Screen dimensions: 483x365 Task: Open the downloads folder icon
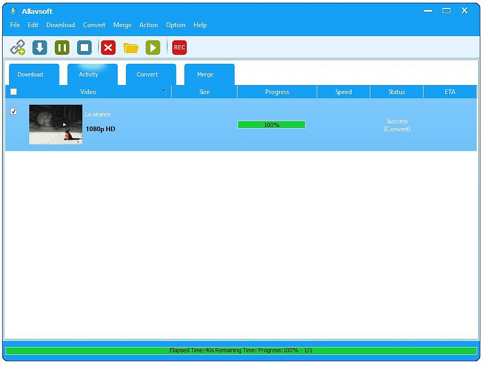point(131,47)
